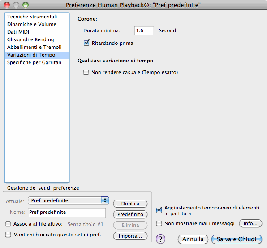Click Salva e Chiudi to save
267x248 pixels.
point(237,239)
